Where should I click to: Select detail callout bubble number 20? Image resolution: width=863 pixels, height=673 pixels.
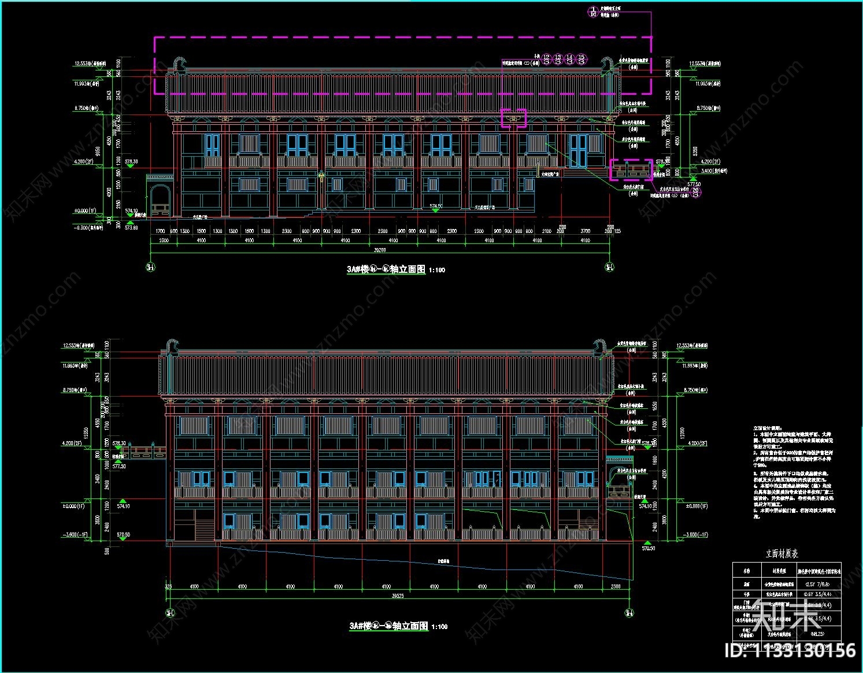696,191
